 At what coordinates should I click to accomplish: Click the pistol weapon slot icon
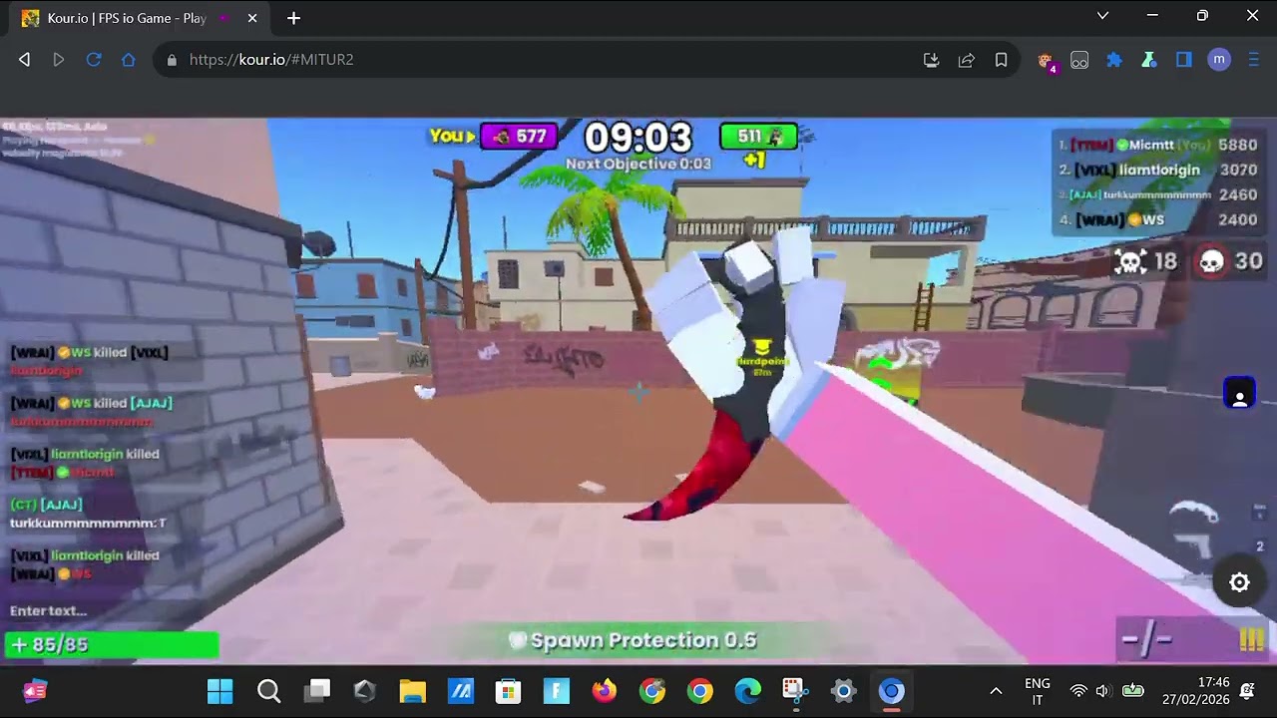click(1192, 543)
